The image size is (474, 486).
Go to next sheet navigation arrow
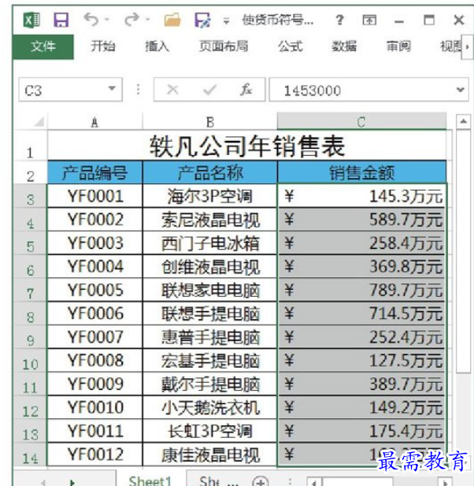(72, 481)
